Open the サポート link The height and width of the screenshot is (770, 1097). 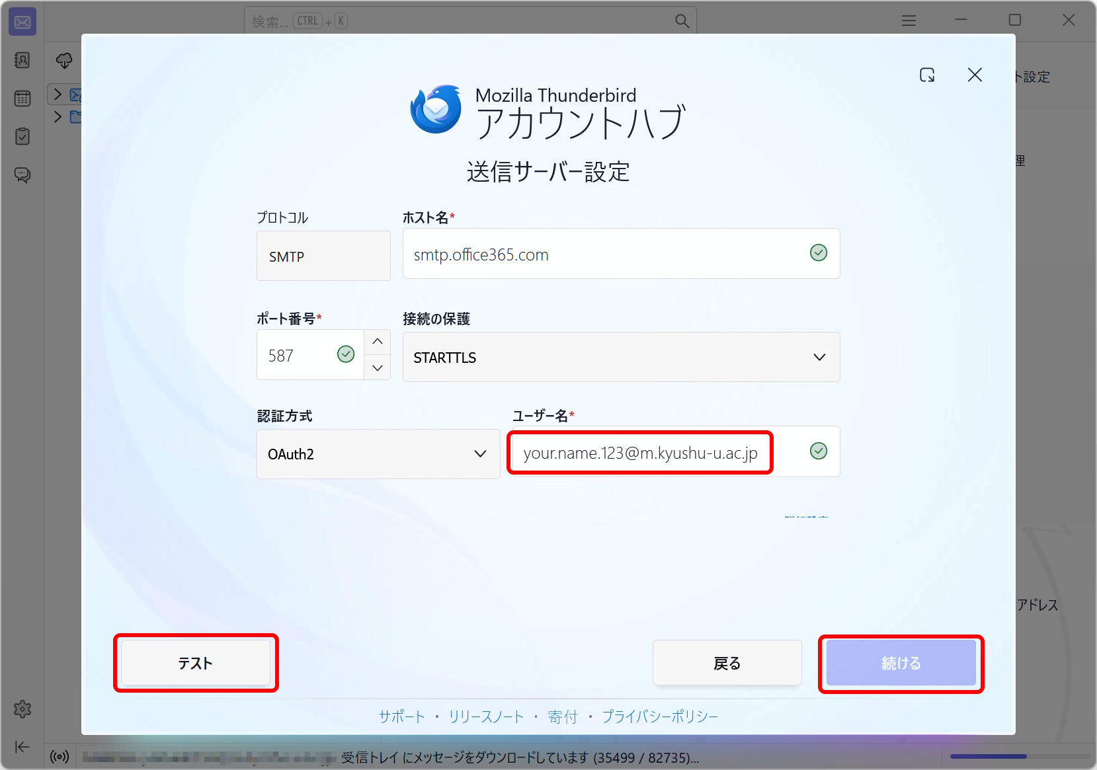[x=402, y=716]
